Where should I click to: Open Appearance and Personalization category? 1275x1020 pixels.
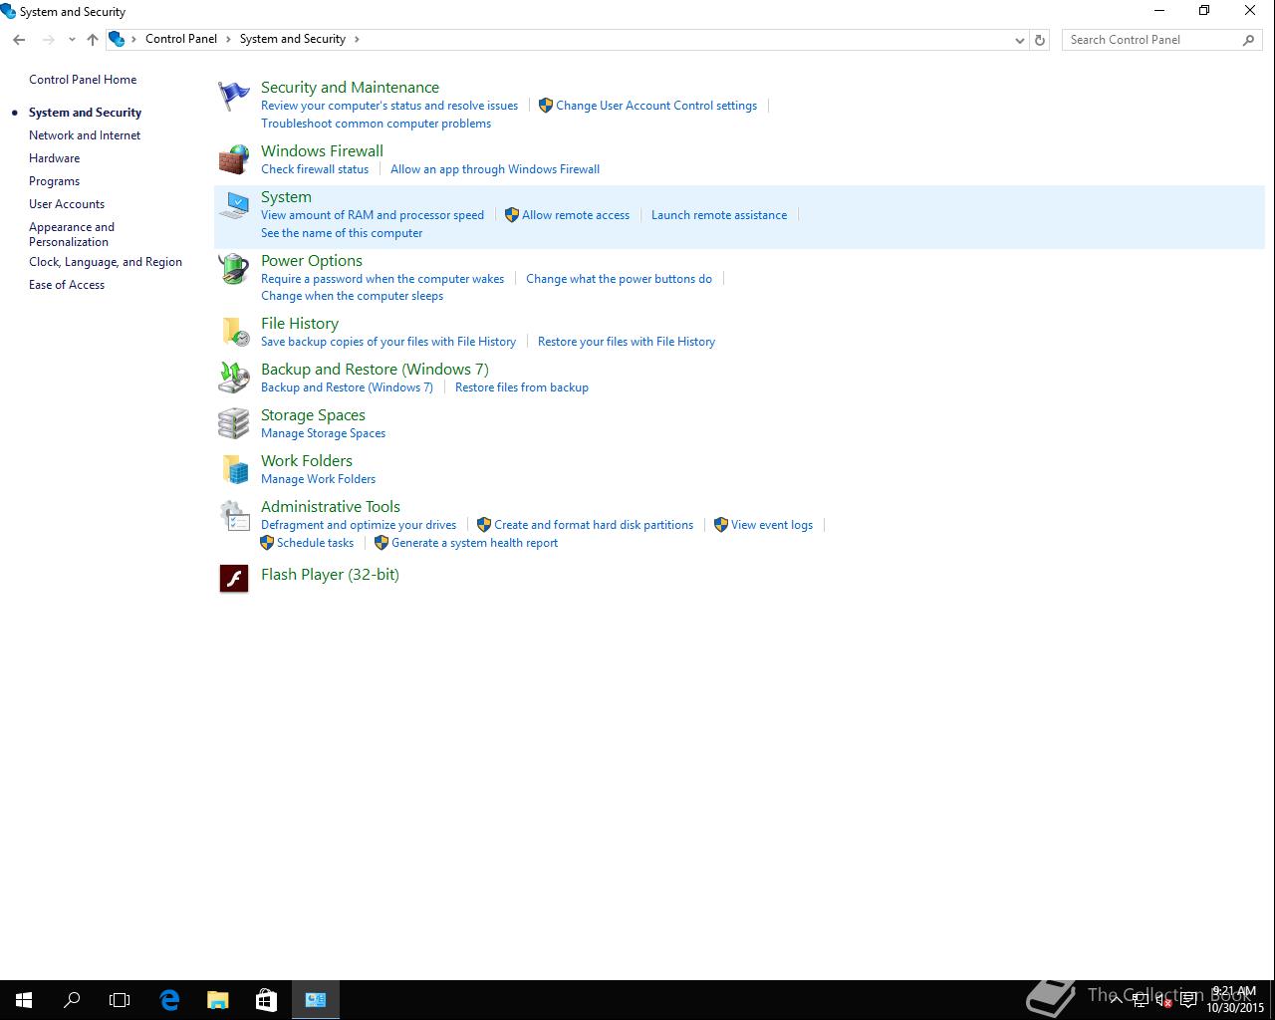point(72,234)
